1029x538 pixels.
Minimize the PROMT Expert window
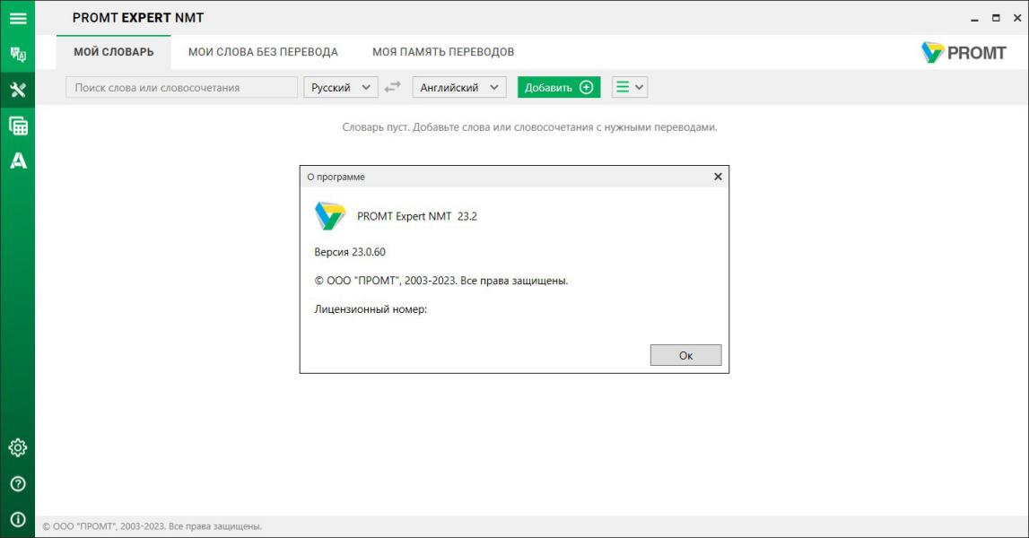[974, 18]
